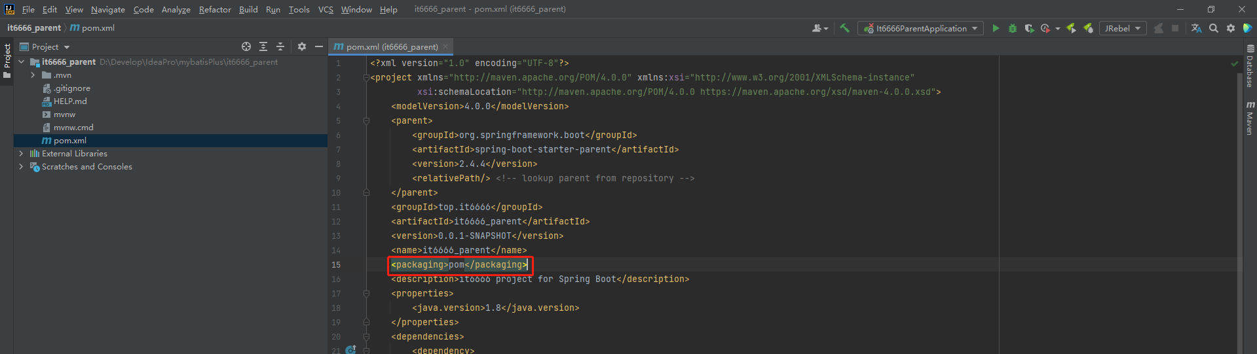The height and width of the screenshot is (354, 1257).
Task: Open the Edit menu
Action: (x=50, y=9)
